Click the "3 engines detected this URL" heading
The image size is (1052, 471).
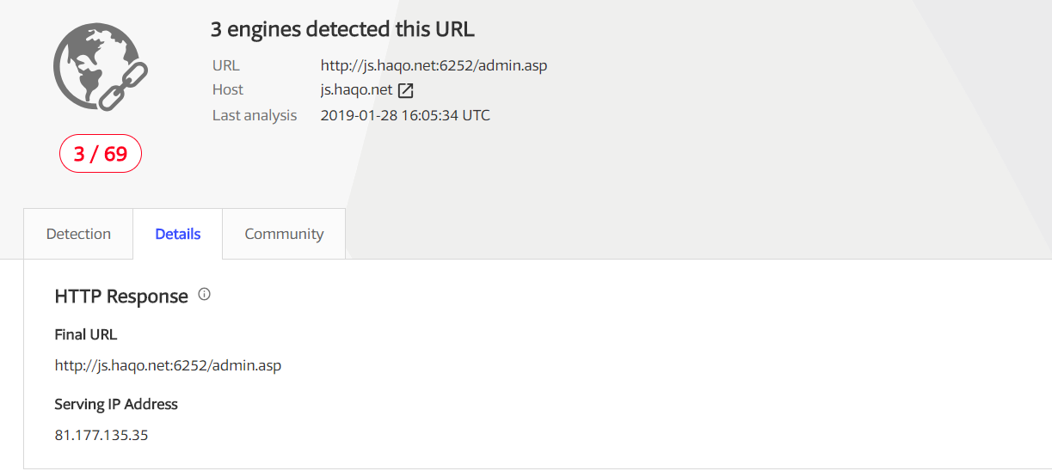pos(342,29)
